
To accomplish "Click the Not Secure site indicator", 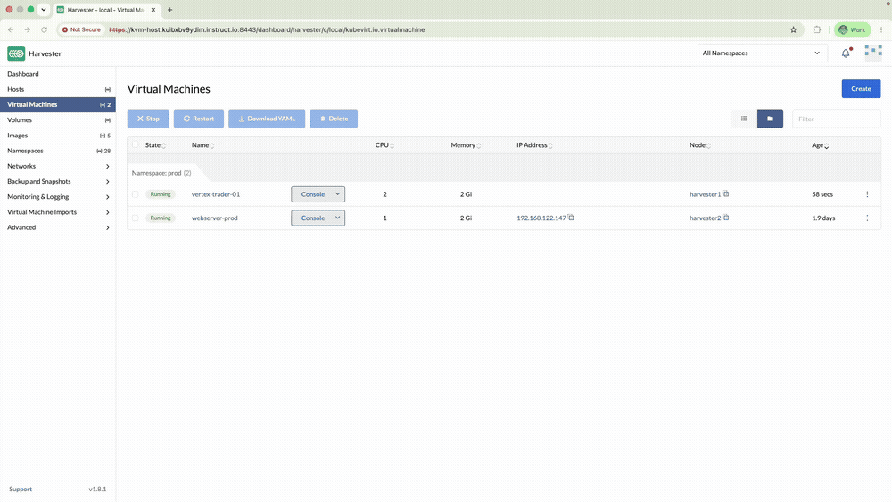I will click(81, 29).
